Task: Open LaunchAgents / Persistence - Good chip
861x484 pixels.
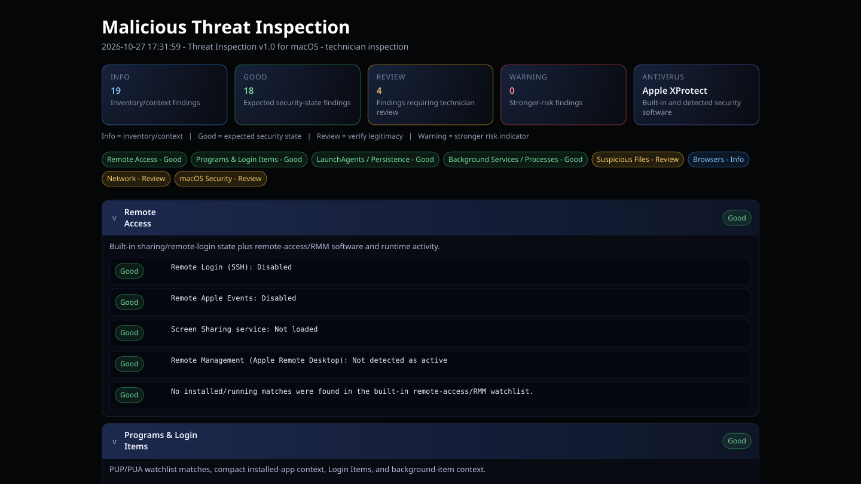Action: click(375, 160)
